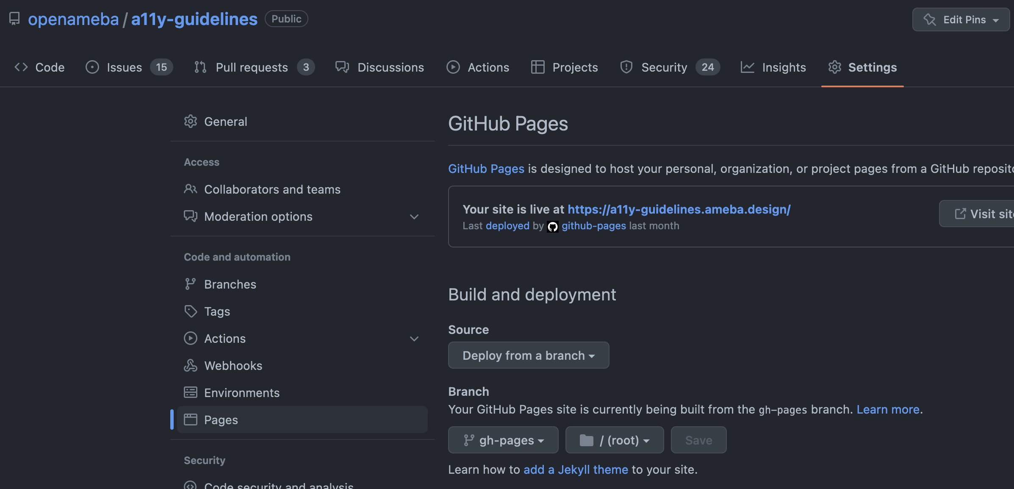The image size is (1014, 489).
Task: Click the github-pages avatar icon
Action: (552, 226)
